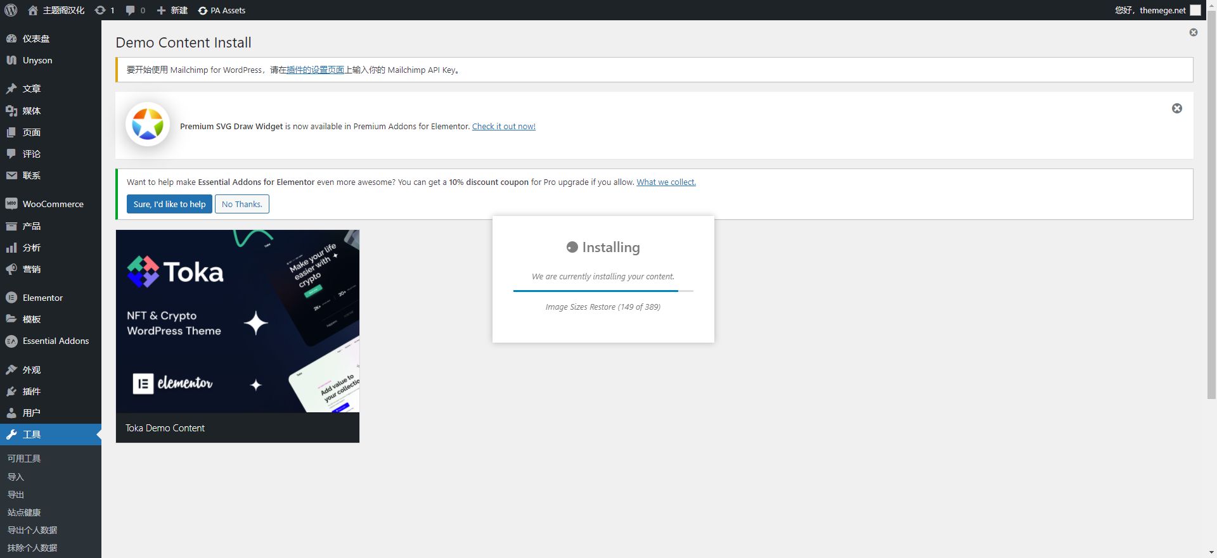The image size is (1217, 558).
Task: Open 抹除个人数据 submenu item
Action: (32, 548)
